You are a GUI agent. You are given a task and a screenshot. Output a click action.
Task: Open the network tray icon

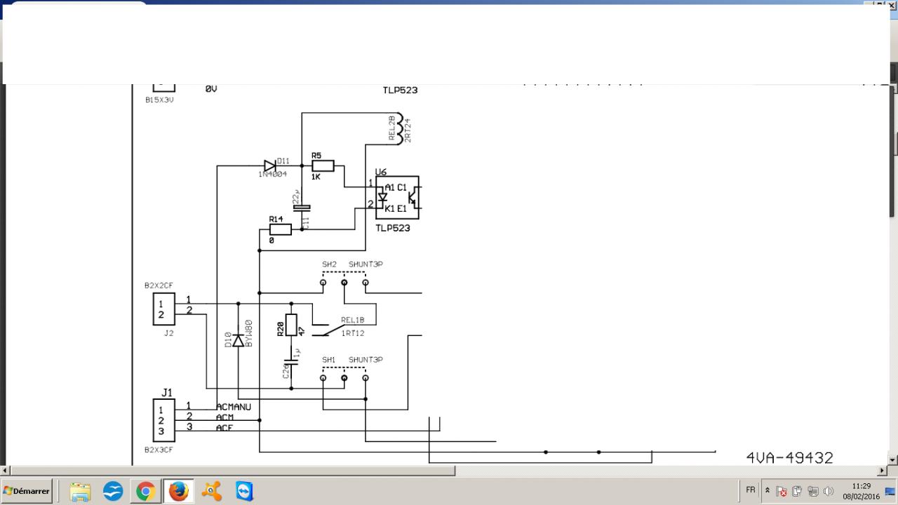pos(813,491)
